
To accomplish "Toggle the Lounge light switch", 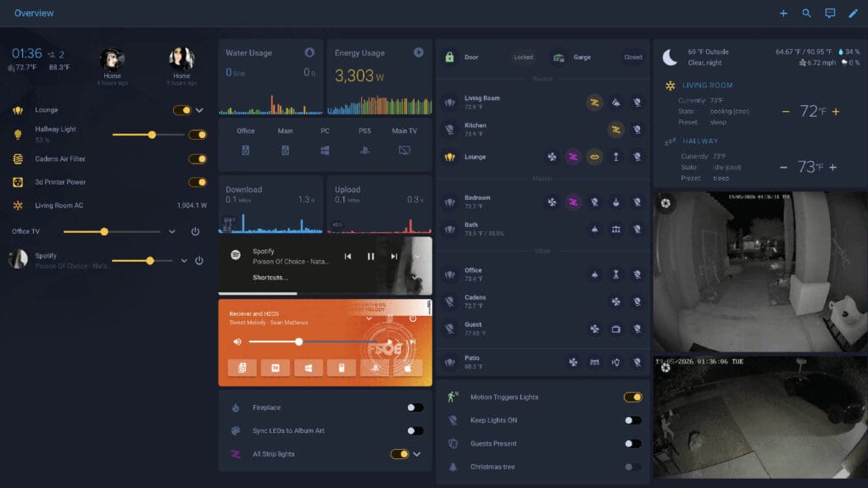I will [x=181, y=110].
